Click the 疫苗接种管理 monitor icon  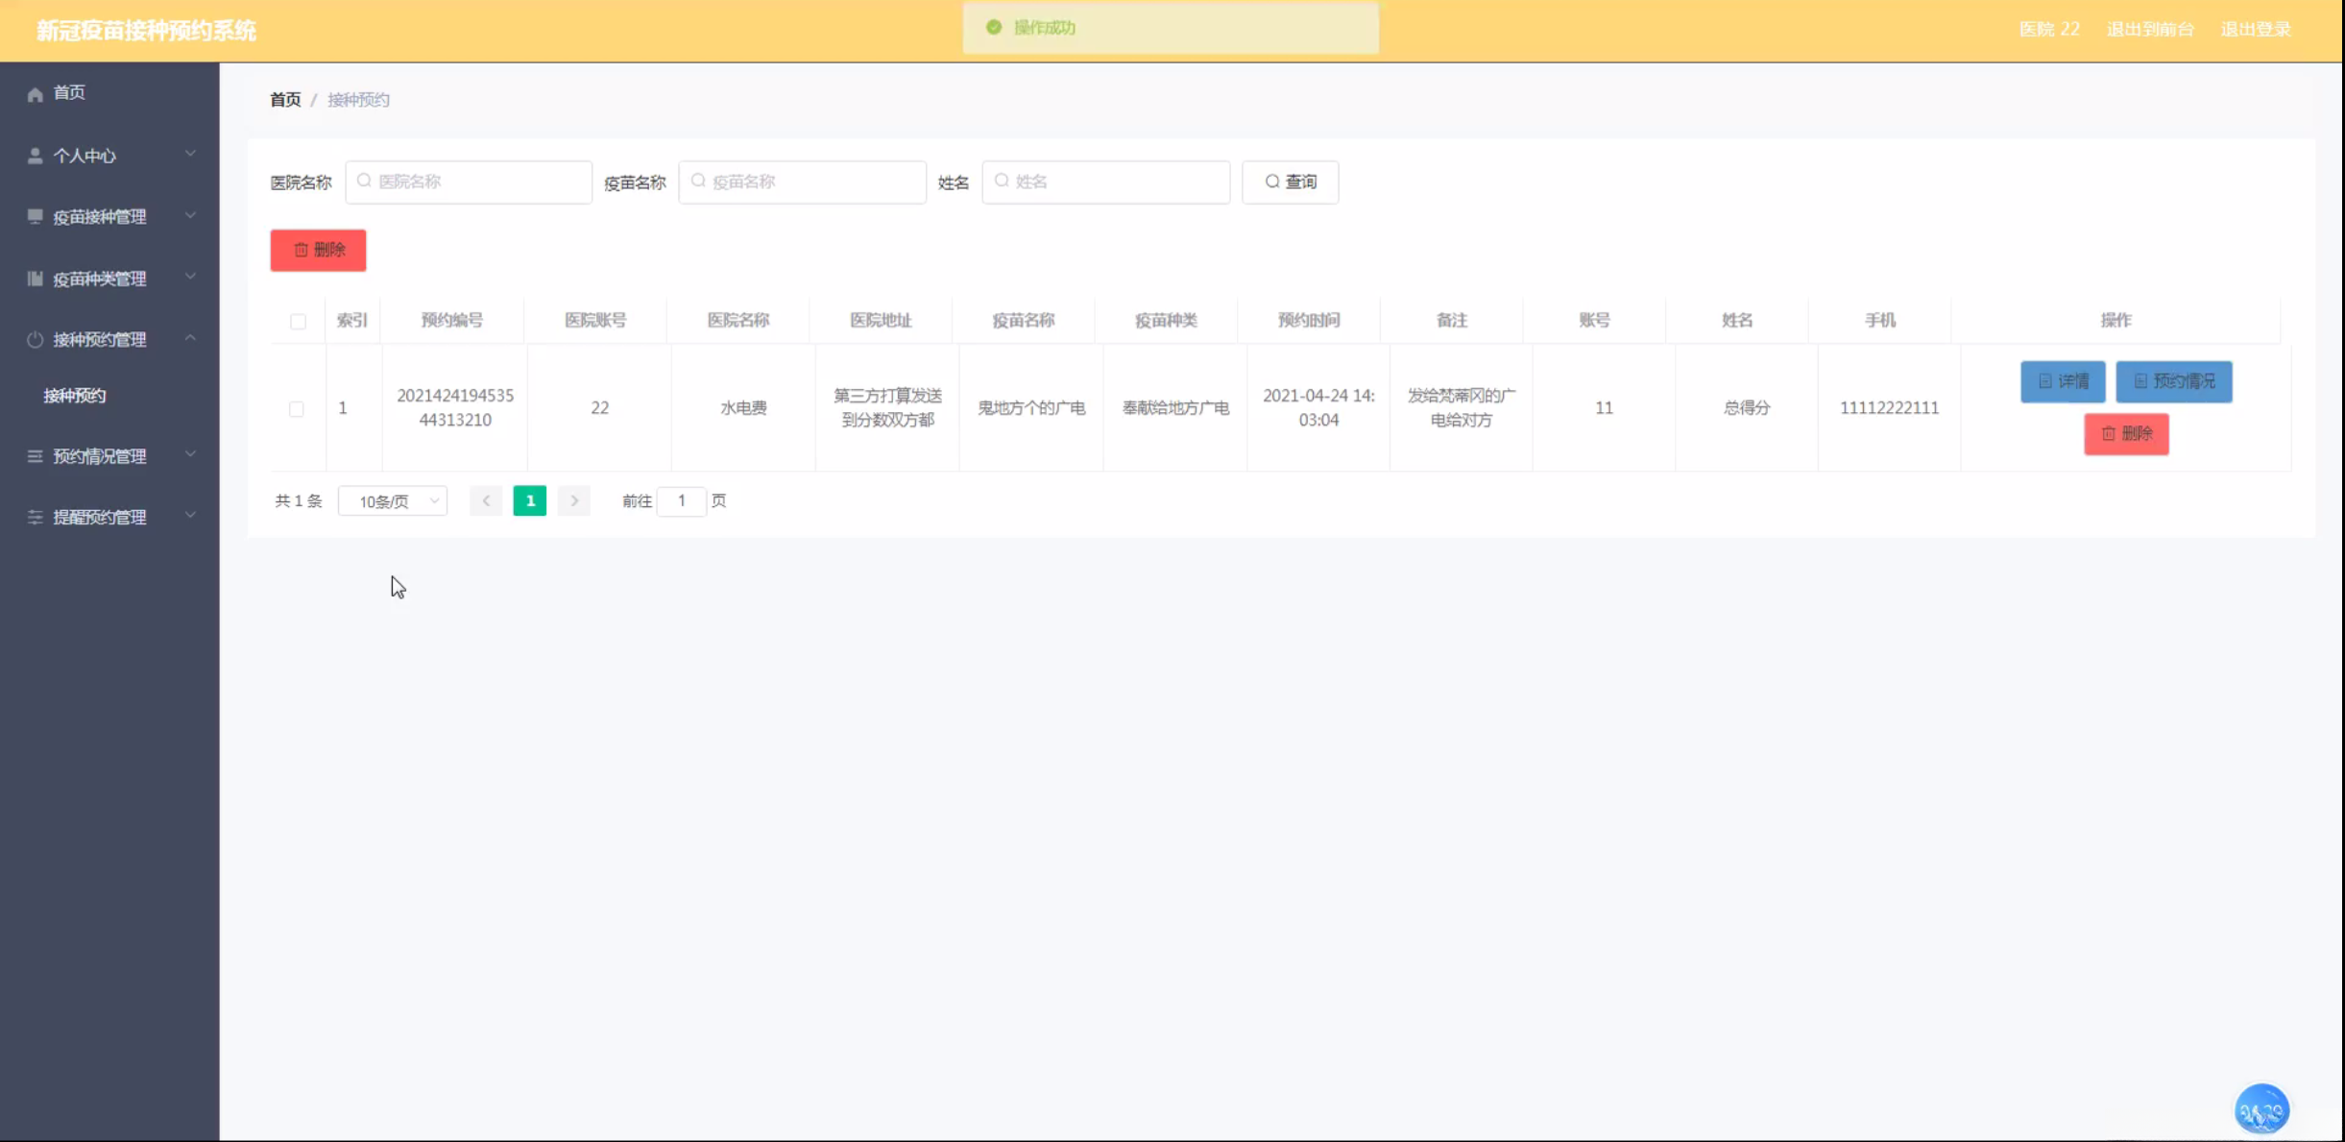point(36,216)
